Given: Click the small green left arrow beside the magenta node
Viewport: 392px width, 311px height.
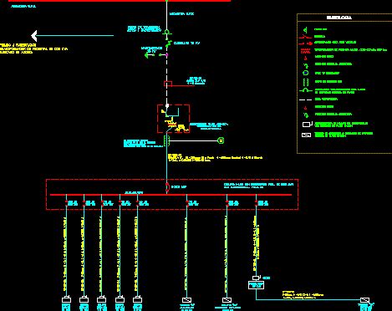Looking at the screenshot, I should tap(147, 55).
